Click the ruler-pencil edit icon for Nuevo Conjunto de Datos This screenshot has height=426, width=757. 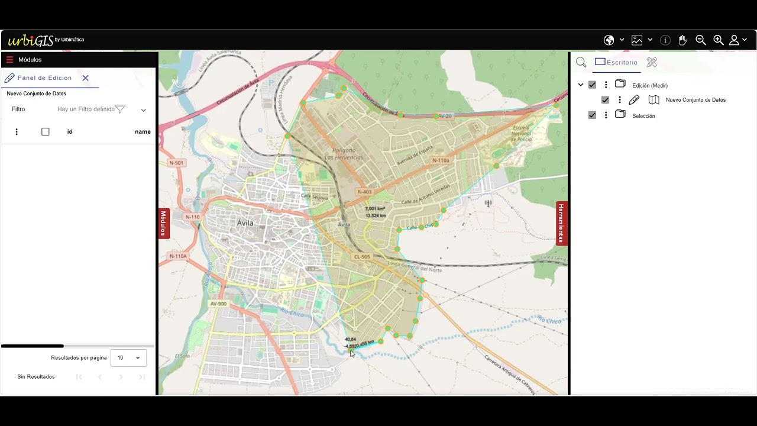[634, 100]
